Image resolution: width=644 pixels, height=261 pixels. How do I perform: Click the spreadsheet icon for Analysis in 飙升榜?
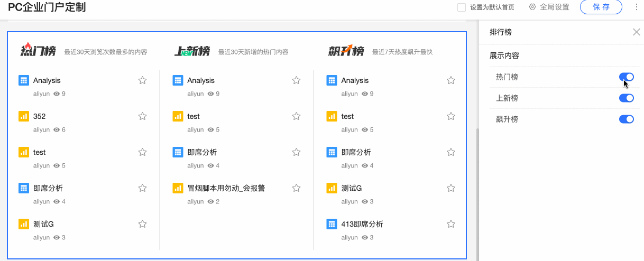tap(332, 80)
